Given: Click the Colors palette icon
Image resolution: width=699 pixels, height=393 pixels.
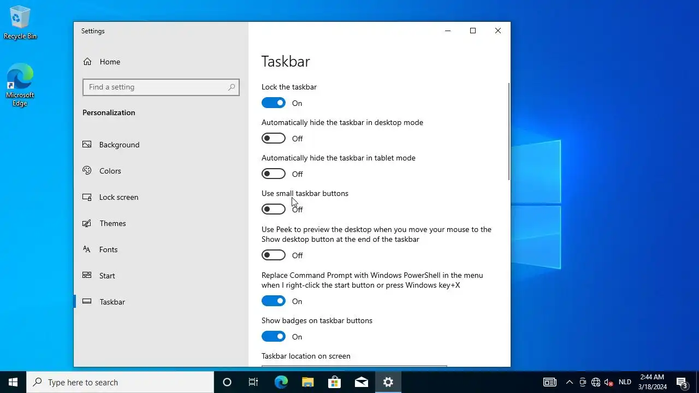Looking at the screenshot, I should [x=87, y=171].
